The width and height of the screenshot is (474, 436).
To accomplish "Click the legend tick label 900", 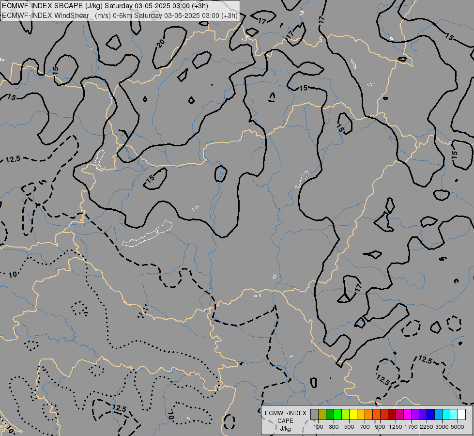I will point(380,427).
